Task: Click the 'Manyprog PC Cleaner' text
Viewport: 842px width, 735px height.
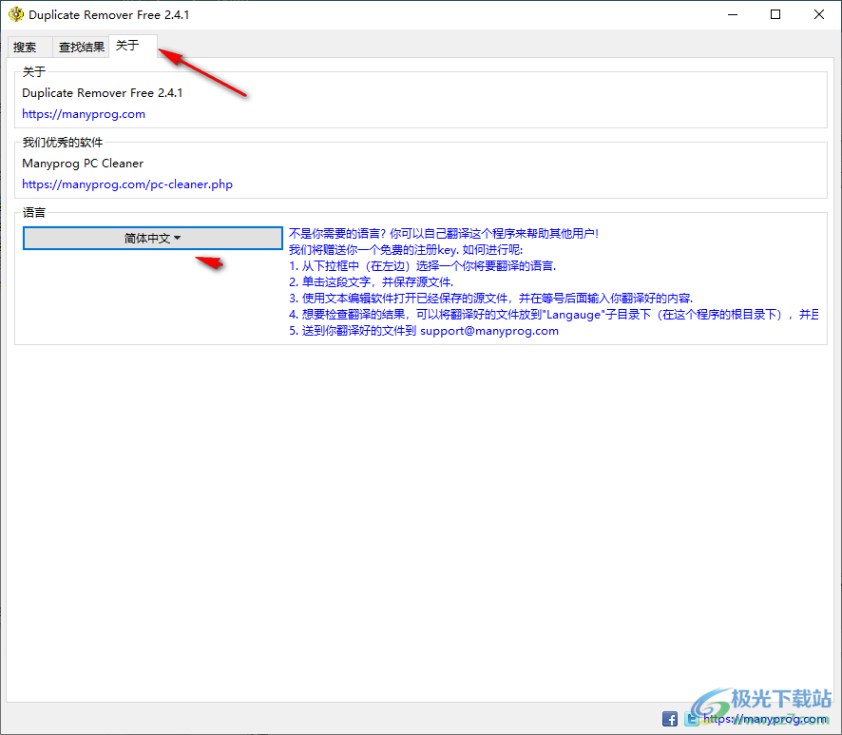Action: click(x=83, y=164)
